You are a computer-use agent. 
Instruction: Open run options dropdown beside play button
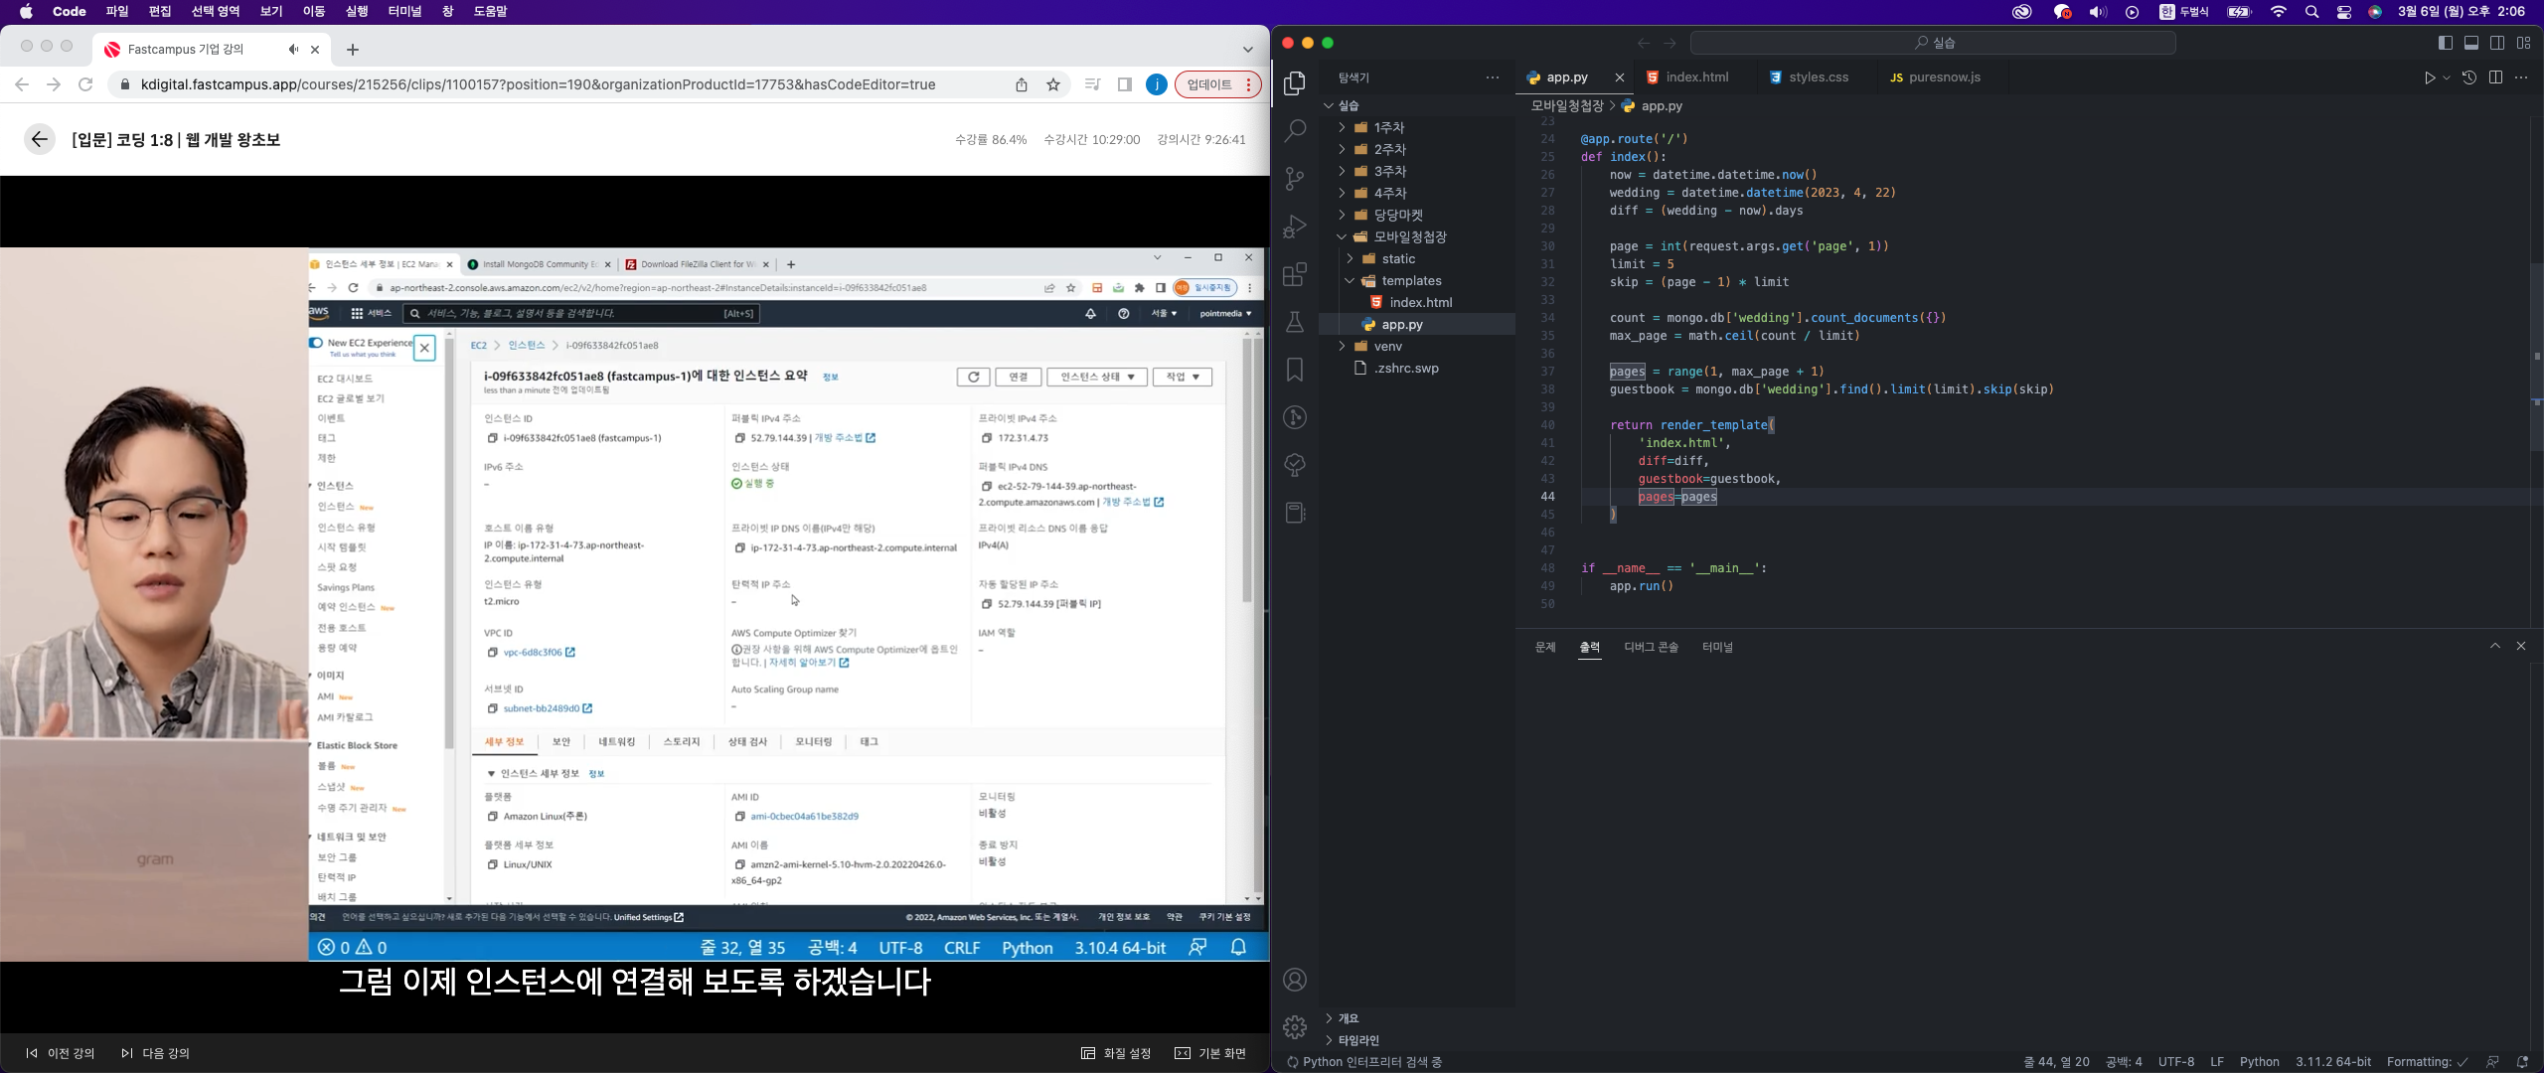point(2447,77)
